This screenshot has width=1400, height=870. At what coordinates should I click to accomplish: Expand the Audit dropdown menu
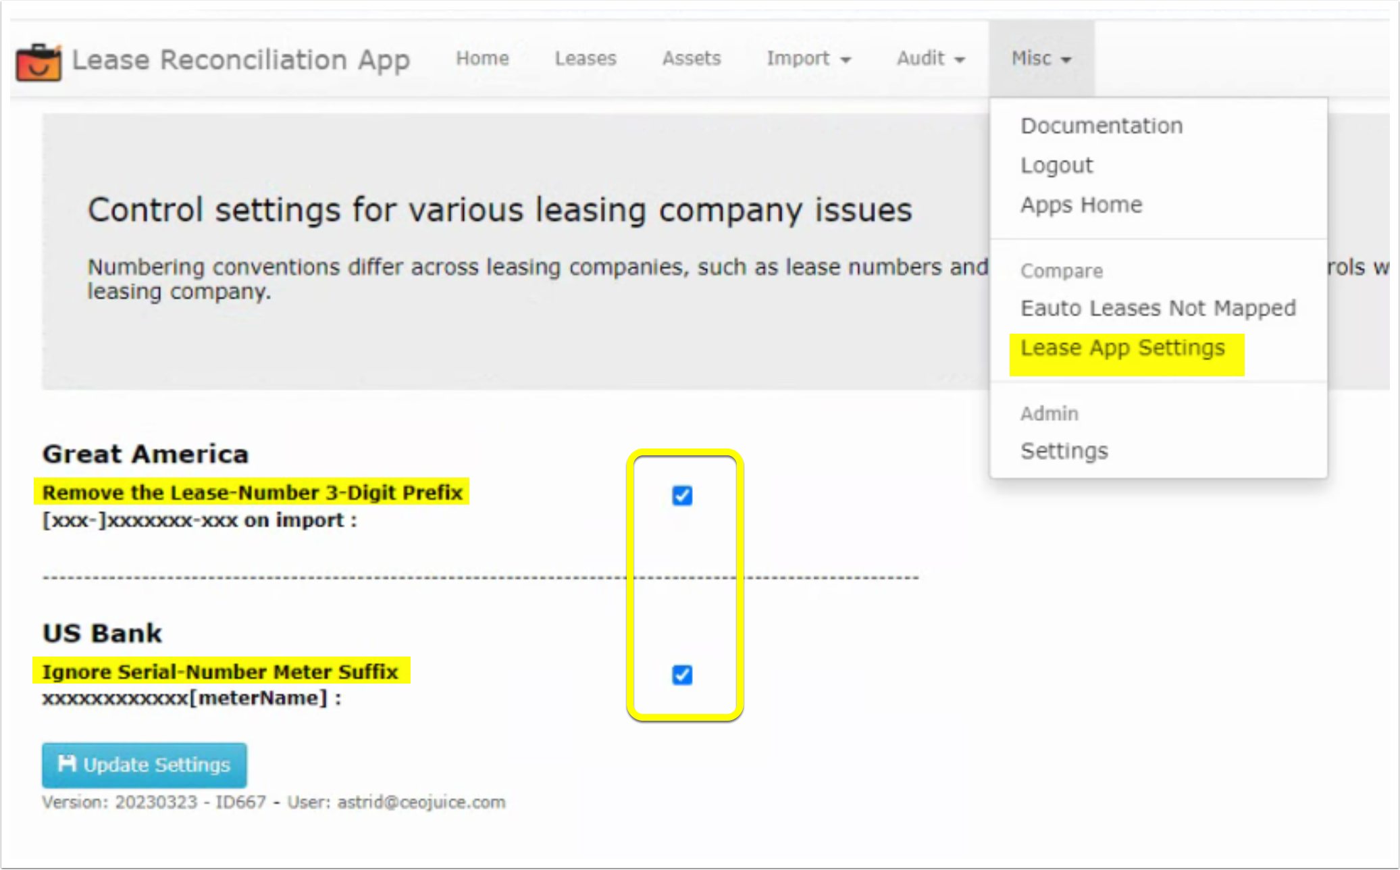[930, 59]
